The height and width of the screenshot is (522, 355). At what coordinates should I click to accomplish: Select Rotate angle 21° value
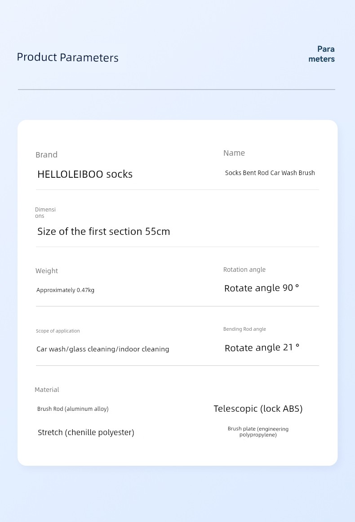click(x=262, y=347)
